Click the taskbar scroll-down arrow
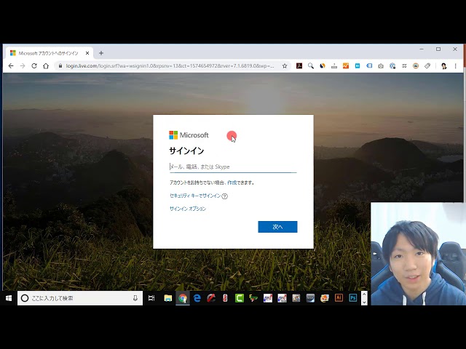Image resolution: width=466 pixels, height=349 pixels. (x=364, y=302)
